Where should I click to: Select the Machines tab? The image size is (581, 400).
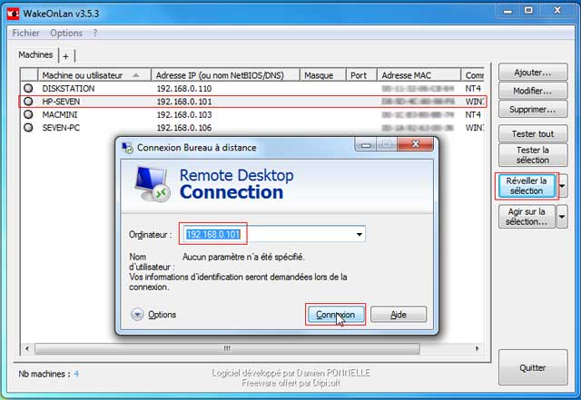35,54
